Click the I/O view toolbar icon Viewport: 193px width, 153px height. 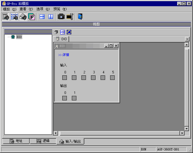[x=23, y=17]
